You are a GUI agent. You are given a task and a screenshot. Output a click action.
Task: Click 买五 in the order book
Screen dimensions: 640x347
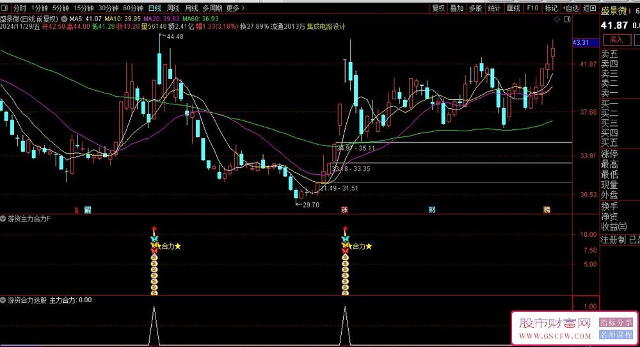(x=610, y=143)
